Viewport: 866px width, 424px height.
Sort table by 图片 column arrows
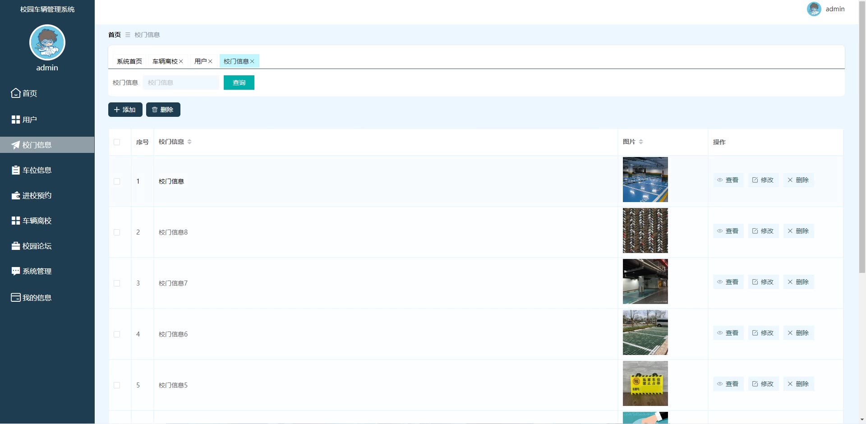click(641, 142)
